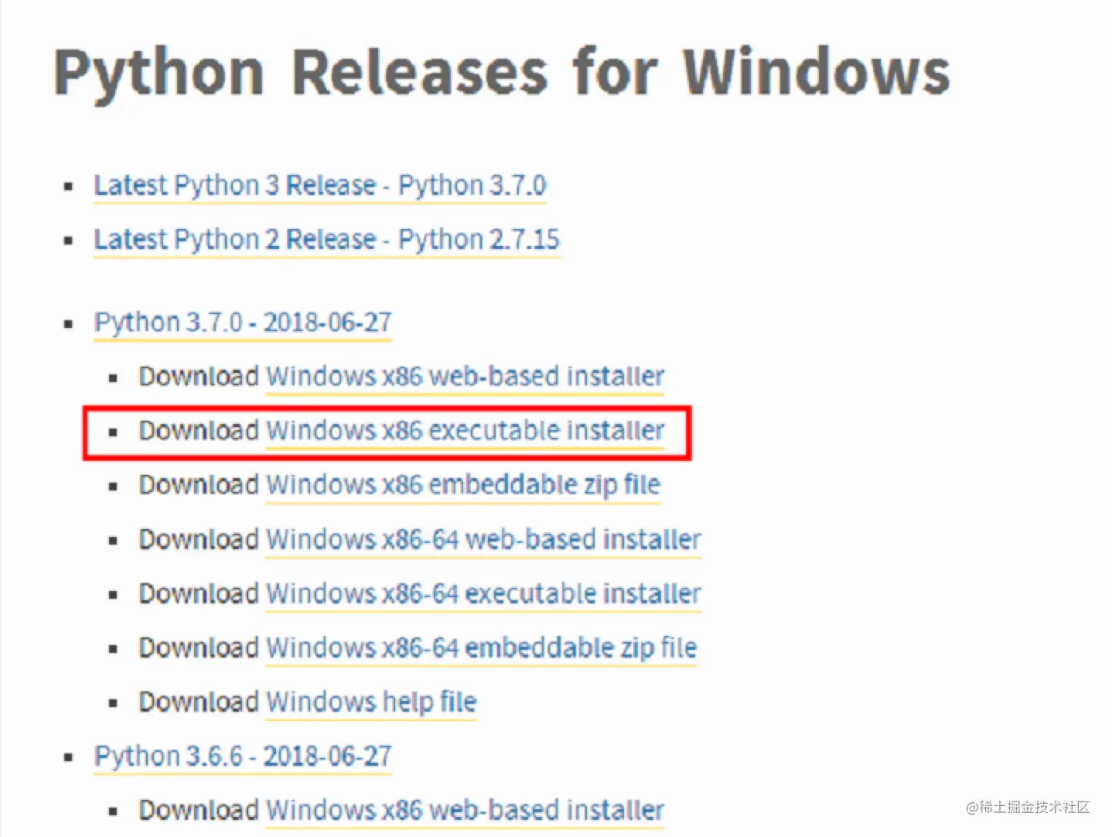Download Windows x86 web-based installer for Python 3.6.6
1112x837 pixels.
[465, 810]
